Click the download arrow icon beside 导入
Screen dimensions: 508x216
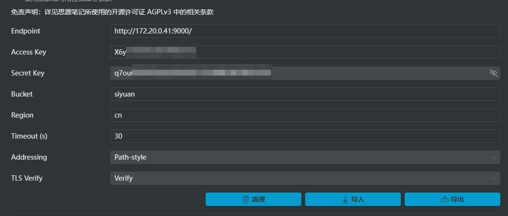point(345,199)
